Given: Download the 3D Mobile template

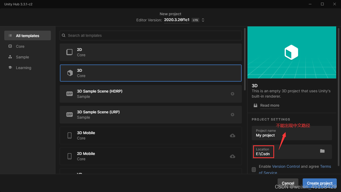Looking at the screenshot, I should click(233, 135).
